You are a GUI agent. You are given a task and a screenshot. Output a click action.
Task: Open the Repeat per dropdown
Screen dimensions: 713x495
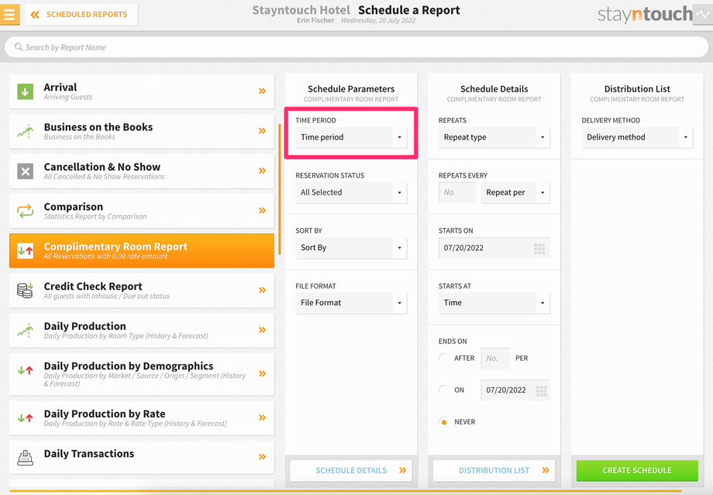(515, 192)
